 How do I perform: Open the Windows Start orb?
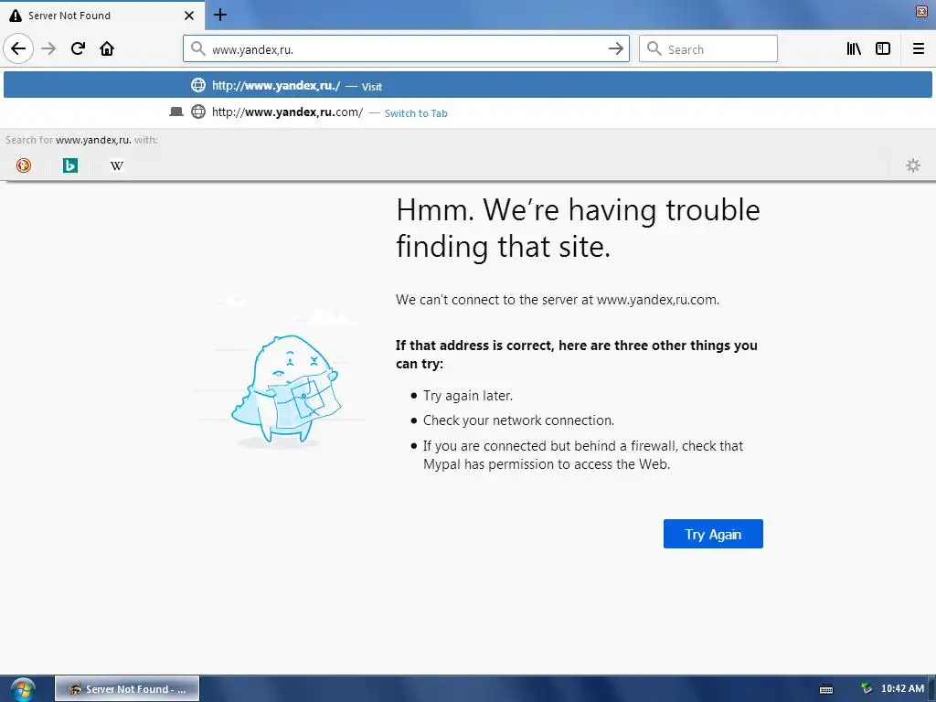[23, 690]
